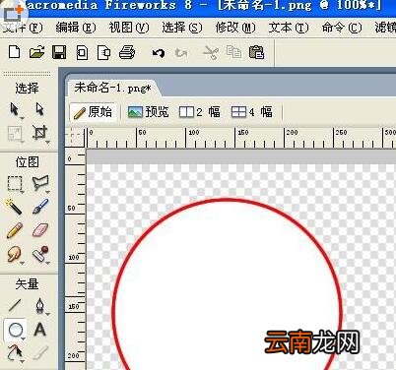
Task: Select the Blur tool
Action: click(x=15, y=254)
